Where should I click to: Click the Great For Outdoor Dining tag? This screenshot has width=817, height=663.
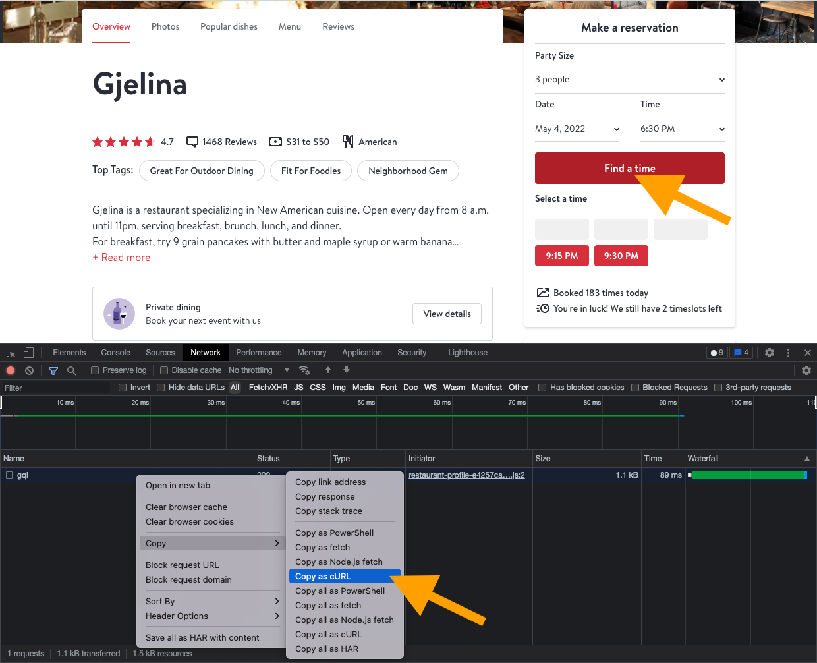pyautogui.click(x=202, y=171)
